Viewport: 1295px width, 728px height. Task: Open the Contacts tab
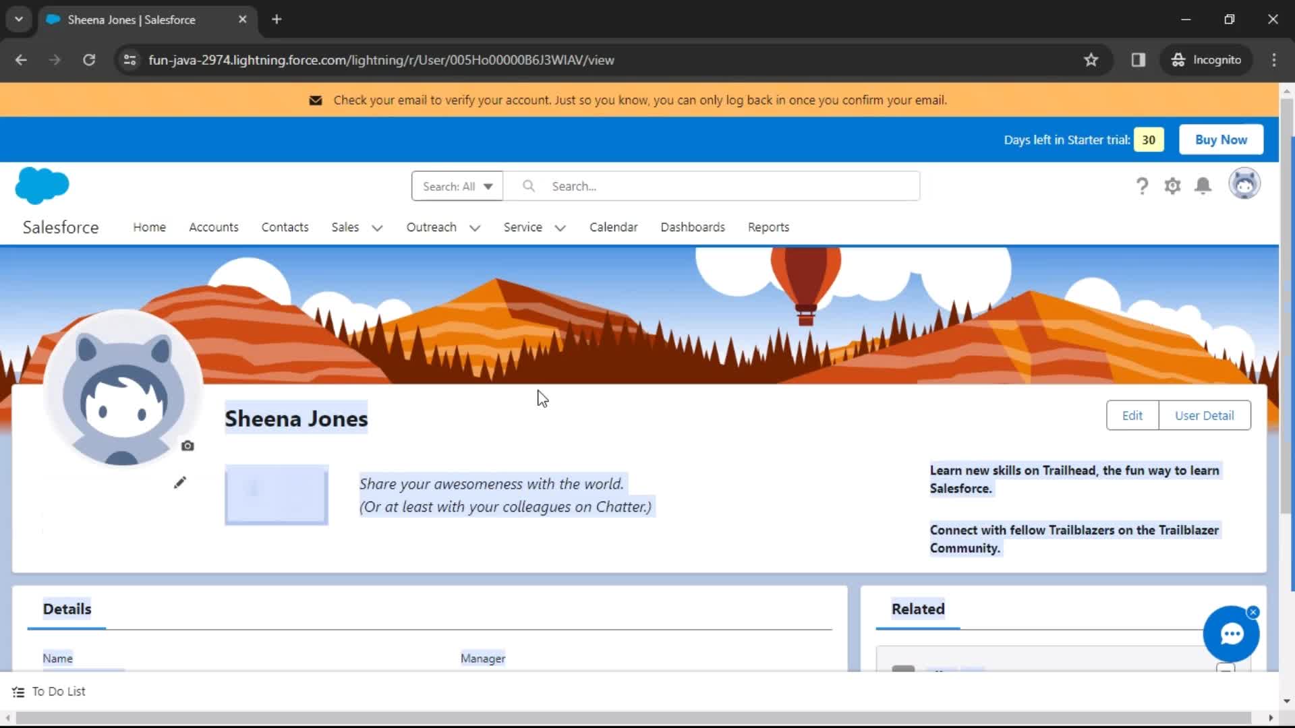point(285,227)
